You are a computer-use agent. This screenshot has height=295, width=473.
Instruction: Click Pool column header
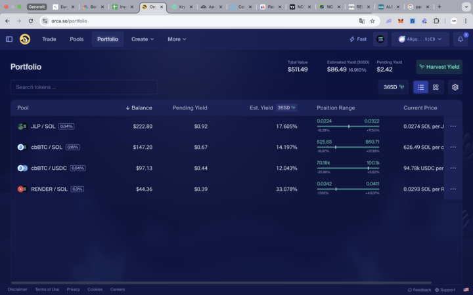coord(23,108)
